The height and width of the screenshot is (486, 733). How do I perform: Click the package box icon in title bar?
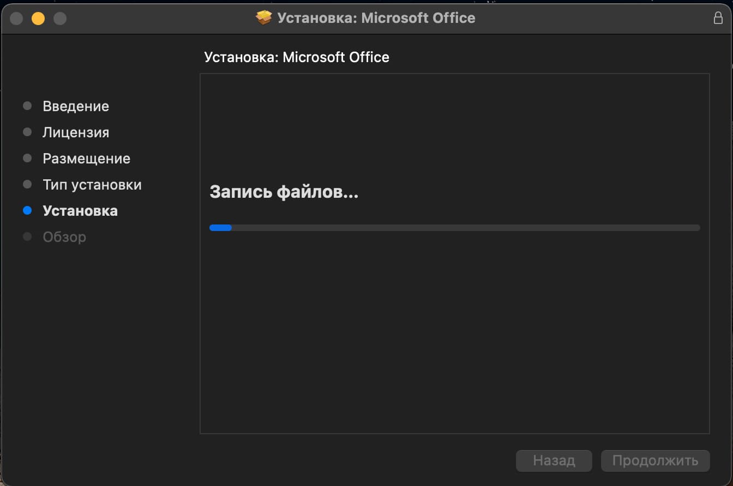pos(263,18)
